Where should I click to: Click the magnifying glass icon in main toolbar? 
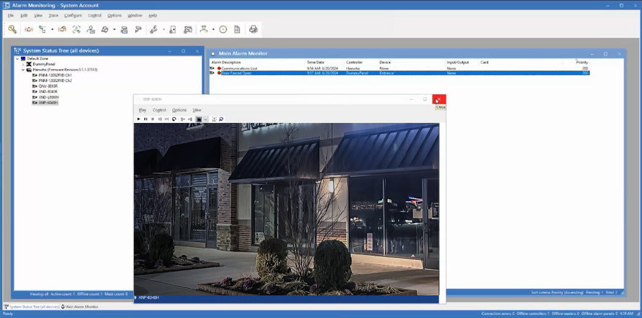click(x=12, y=29)
